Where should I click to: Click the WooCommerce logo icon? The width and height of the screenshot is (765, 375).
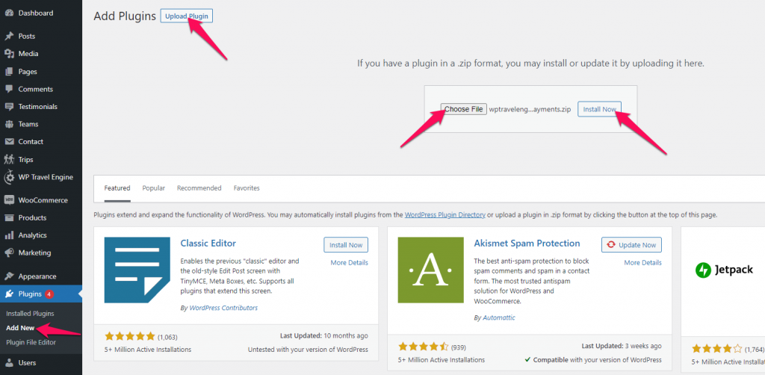pos(9,200)
